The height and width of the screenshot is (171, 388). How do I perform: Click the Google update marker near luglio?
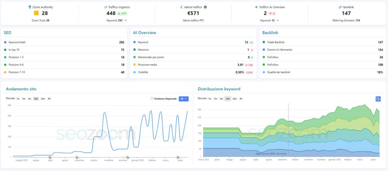coord(50,157)
